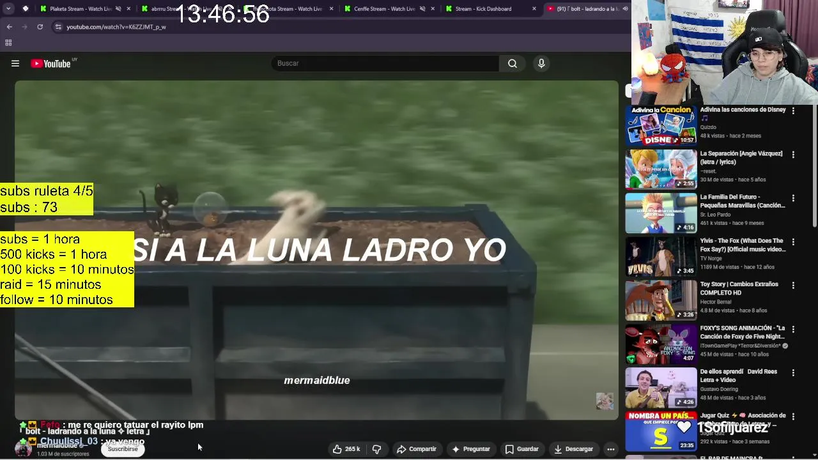The width and height of the screenshot is (818, 460).
Task: Open De ellos aprendí David Rees title
Action: pos(738,376)
